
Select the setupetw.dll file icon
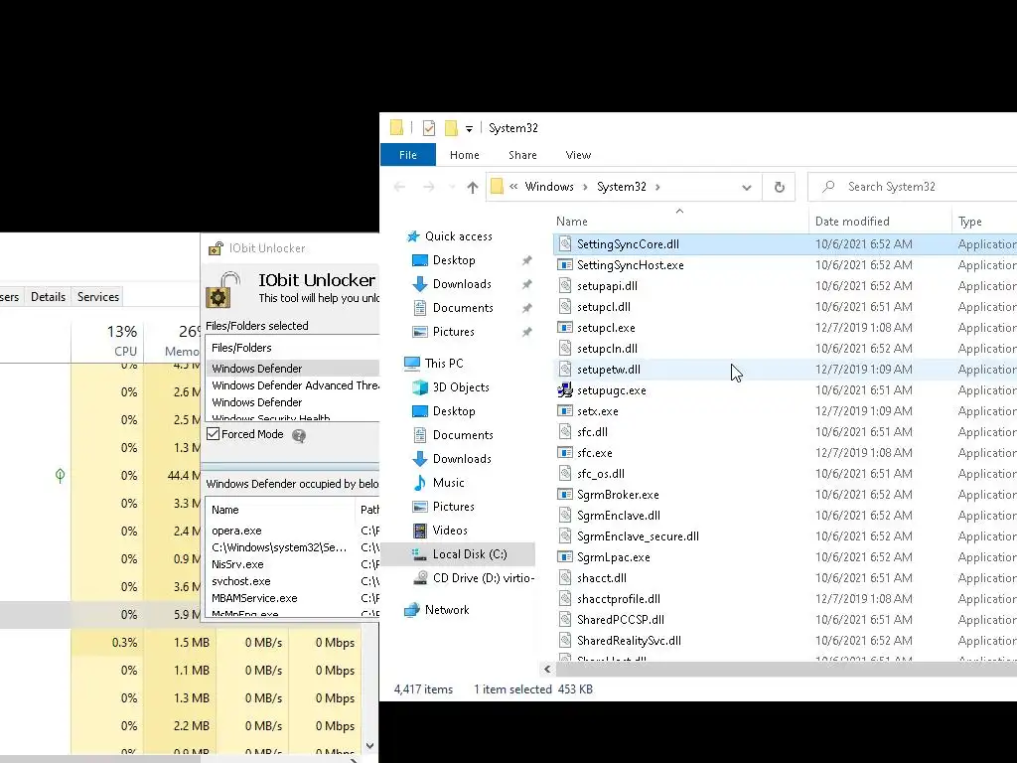click(565, 370)
